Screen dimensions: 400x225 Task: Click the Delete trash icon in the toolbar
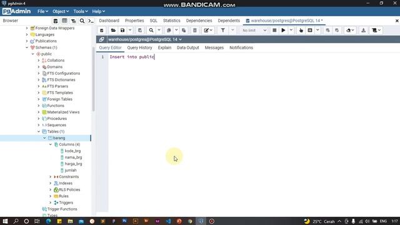pos(194,31)
